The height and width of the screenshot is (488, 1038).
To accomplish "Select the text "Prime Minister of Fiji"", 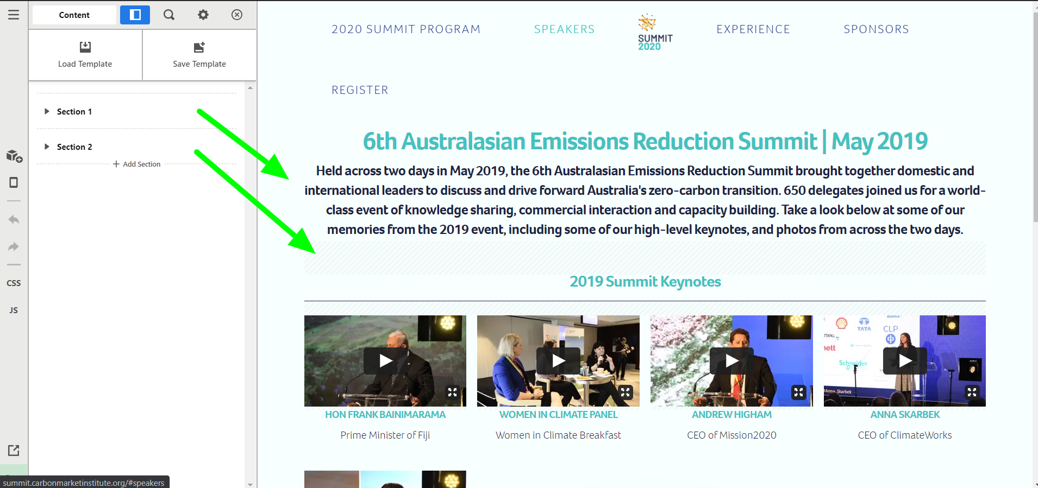I will point(385,435).
